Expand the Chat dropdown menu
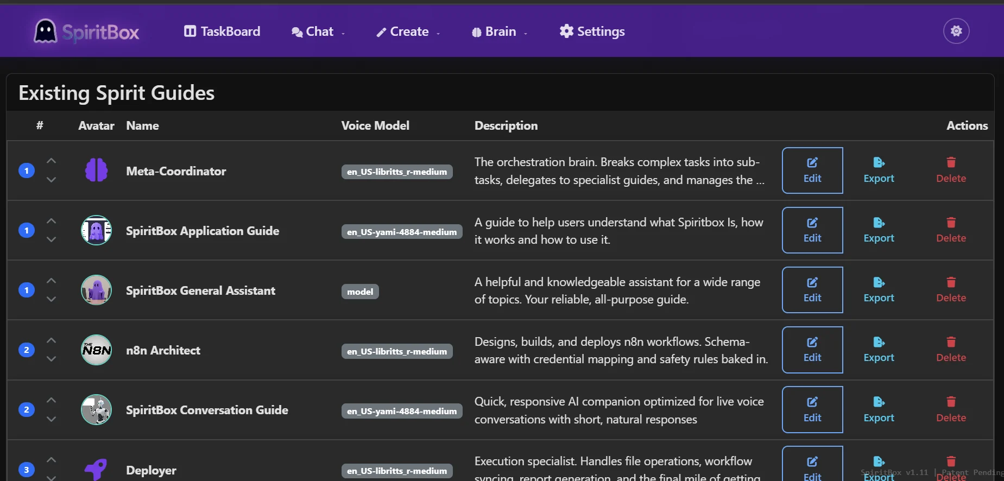The width and height of the screenshot is (1004, 481). pyautogui.click(x=318, y=31)
